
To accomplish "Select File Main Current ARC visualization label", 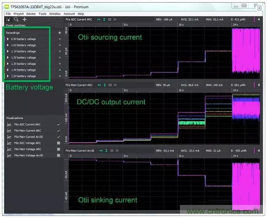I will tap(27, 130).
